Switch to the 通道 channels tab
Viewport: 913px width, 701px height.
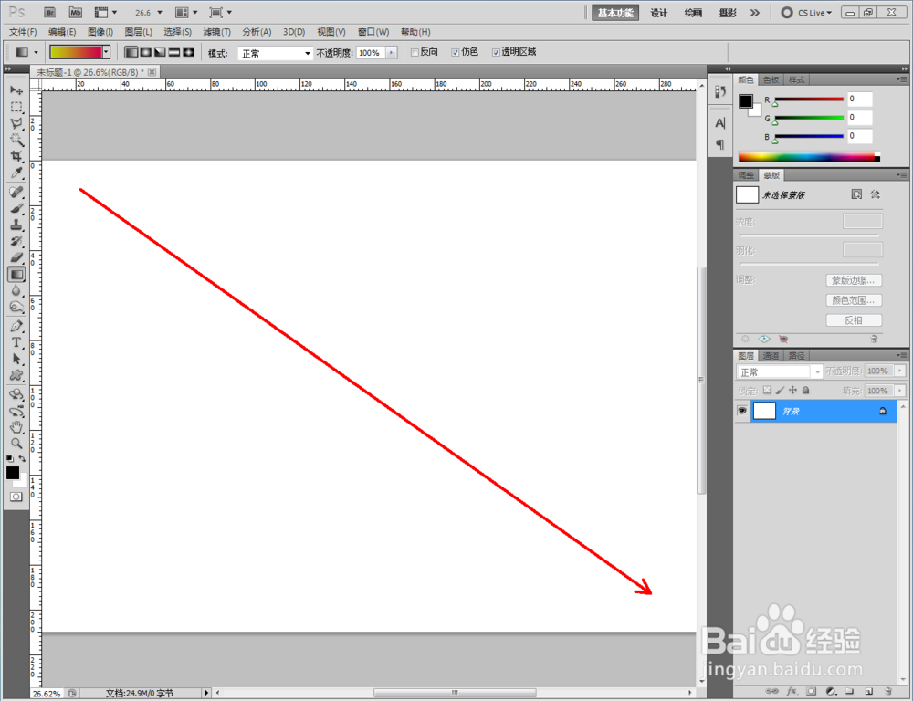click(x=771, y=355)
